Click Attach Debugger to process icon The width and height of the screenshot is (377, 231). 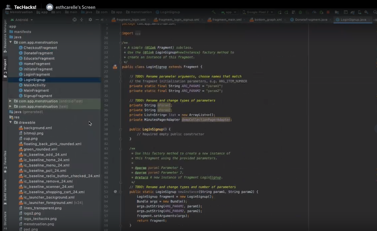pyautogui.click(x=321, y=12)
